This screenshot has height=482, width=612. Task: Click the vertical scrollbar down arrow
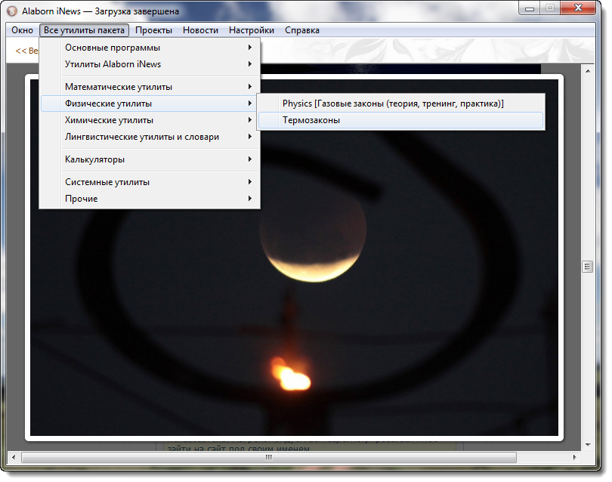(586, 444)
